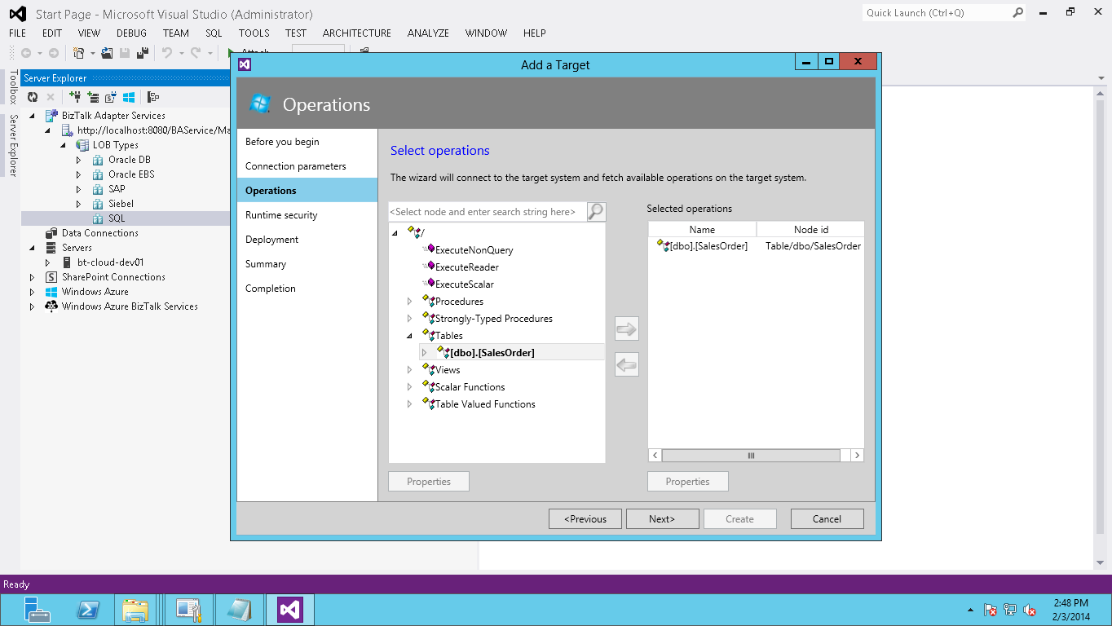Expand the [dbo].[SalesOrder] tree node
This screenshot has width=1112, height=626.
(424, 353)
